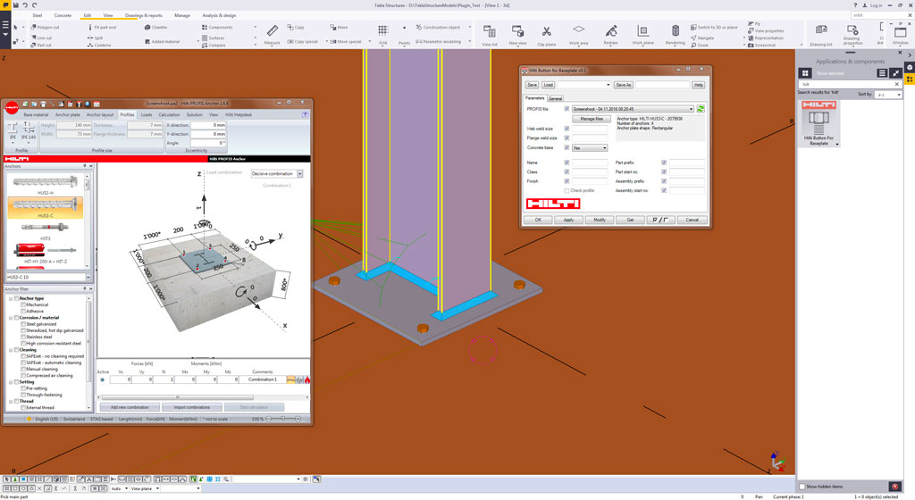Toggle the Web weld size checkbox
Image resolution: width=915 pixels, height=500 pixels.
[x=567, y=129]
